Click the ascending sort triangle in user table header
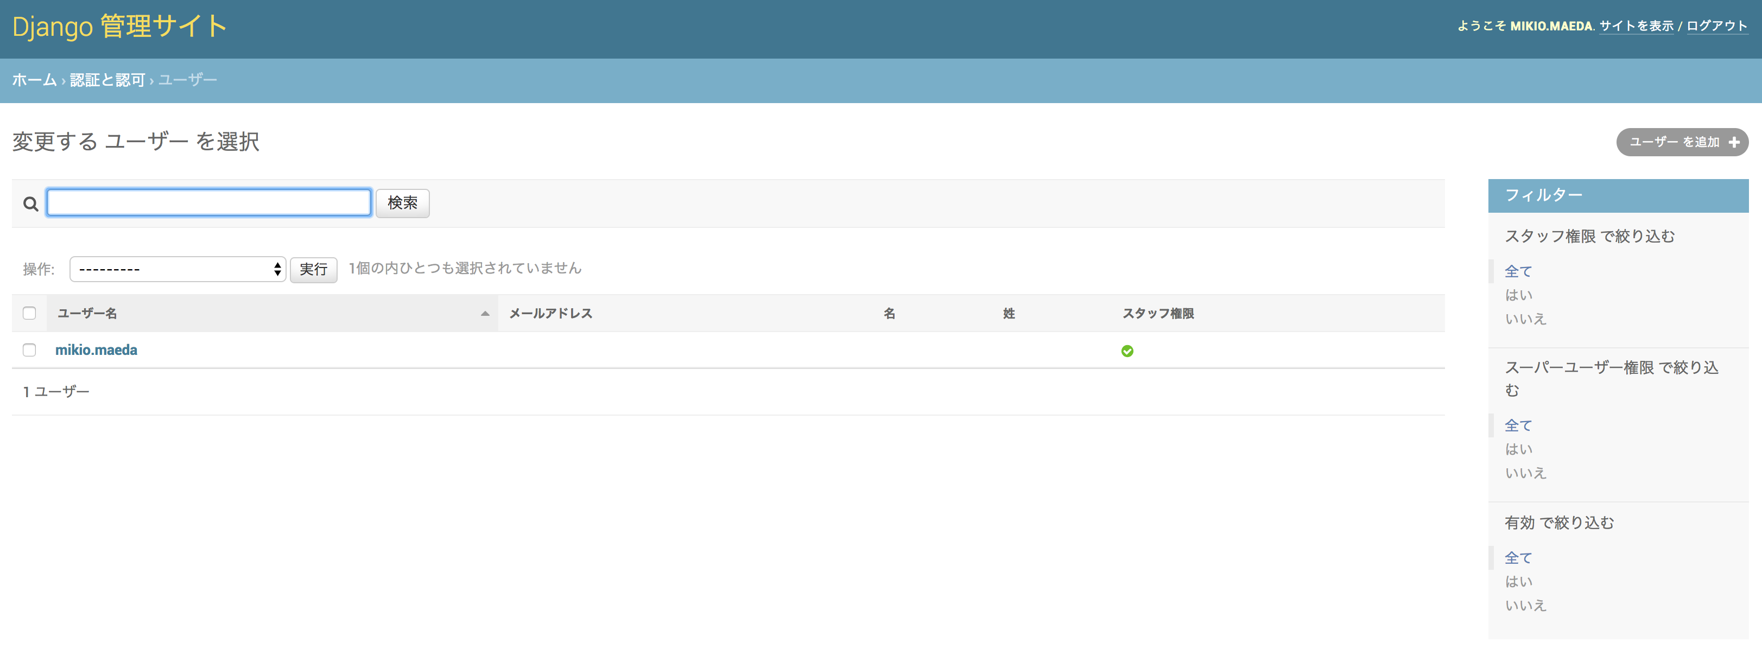 tap(486, 313)
